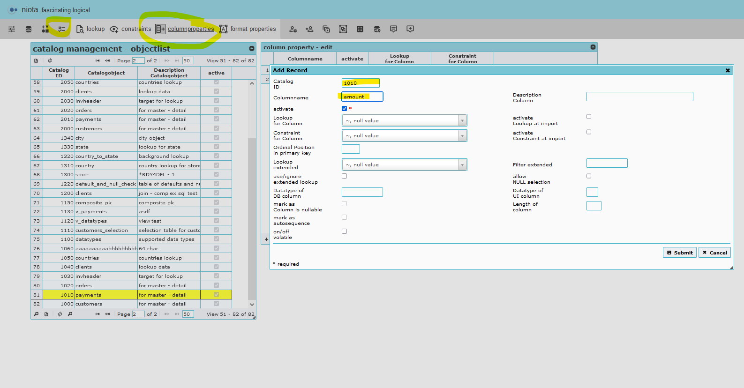Click the database stack icon in toolbar
The image size is (744, 388).
(x=29, y=29)
